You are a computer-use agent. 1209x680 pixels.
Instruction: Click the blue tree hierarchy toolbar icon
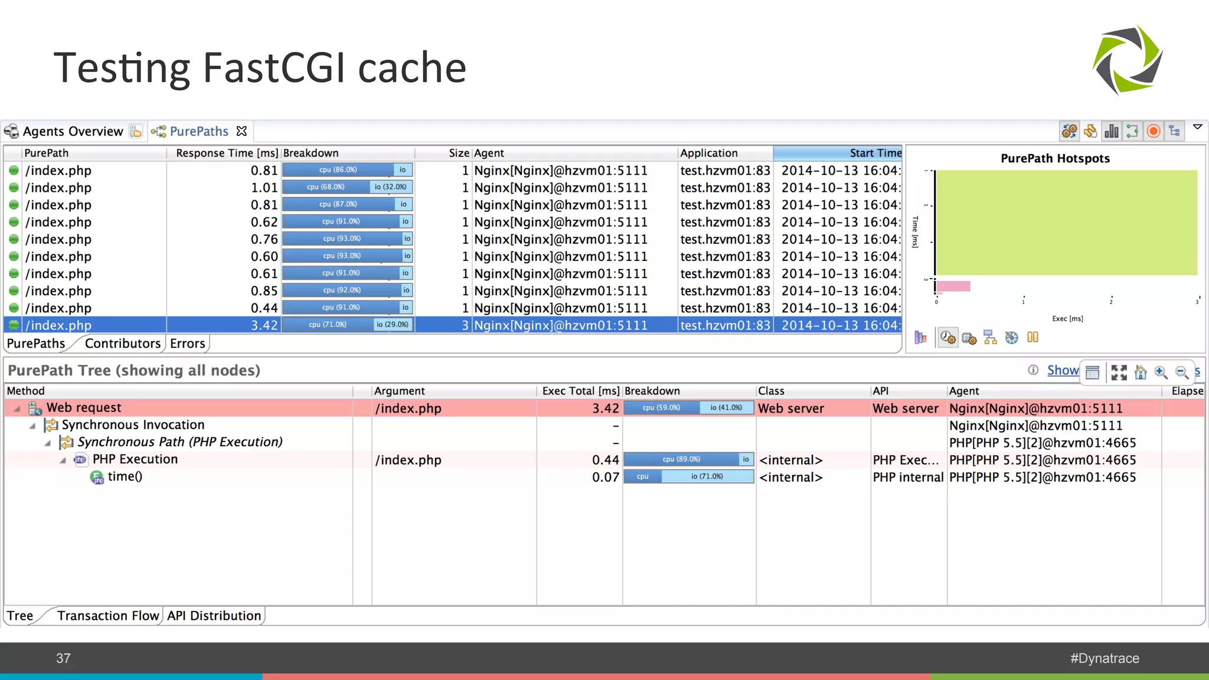(x=1175, y=131)
